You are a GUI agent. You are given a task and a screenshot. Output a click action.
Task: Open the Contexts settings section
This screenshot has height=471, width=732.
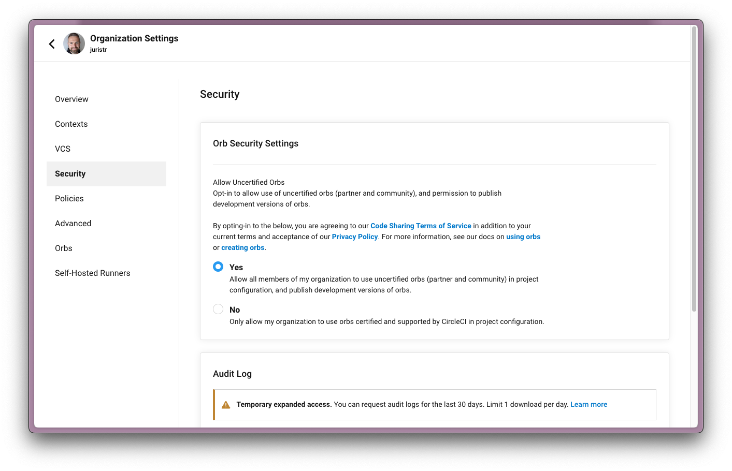pyautogui.click(x=71, y=124)
